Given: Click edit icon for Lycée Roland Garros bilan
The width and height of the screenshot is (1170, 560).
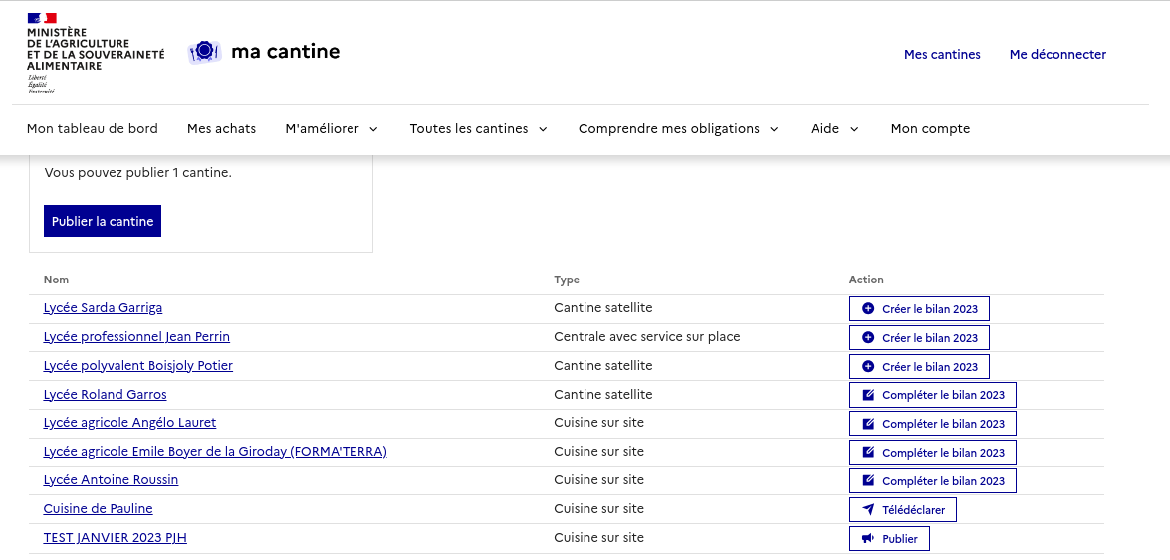Looking at the screenshot, I should pyautogui.click(x=868, y=395).
